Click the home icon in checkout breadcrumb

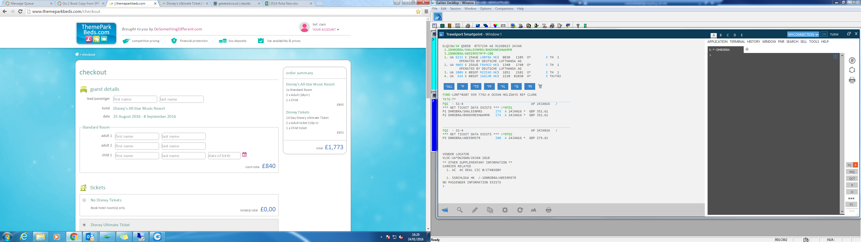point(77,54)
